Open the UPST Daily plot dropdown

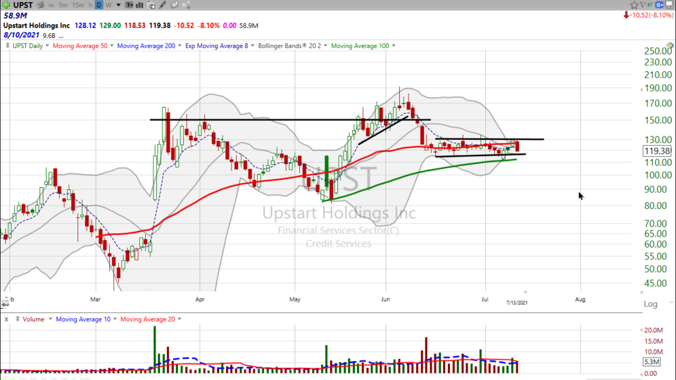point(47,46)
